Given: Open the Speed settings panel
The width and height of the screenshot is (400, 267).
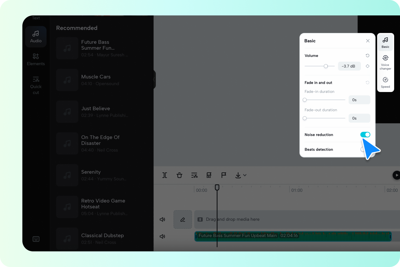Looking at the screenshot, I should (x=385, y=82).
